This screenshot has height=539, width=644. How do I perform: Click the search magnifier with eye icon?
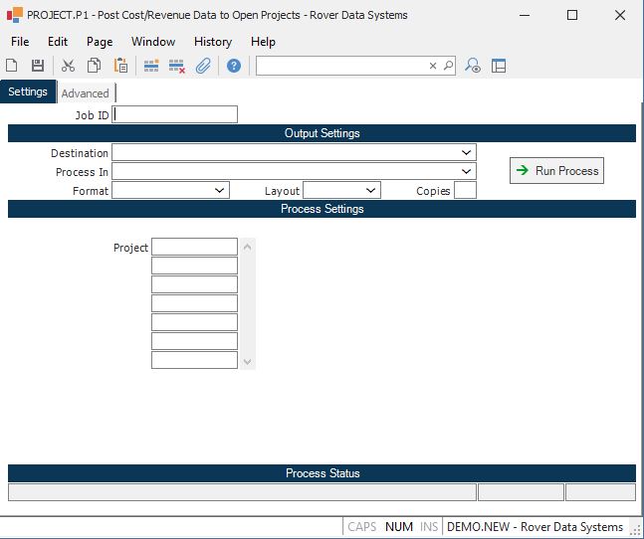[474, 66]
